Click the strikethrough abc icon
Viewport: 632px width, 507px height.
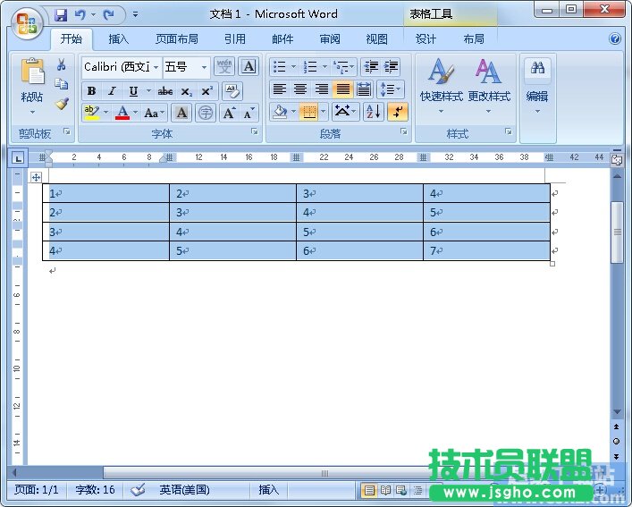(x=165, y=91)
